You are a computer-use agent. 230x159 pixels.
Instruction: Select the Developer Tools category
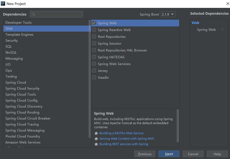pos(46,23)
